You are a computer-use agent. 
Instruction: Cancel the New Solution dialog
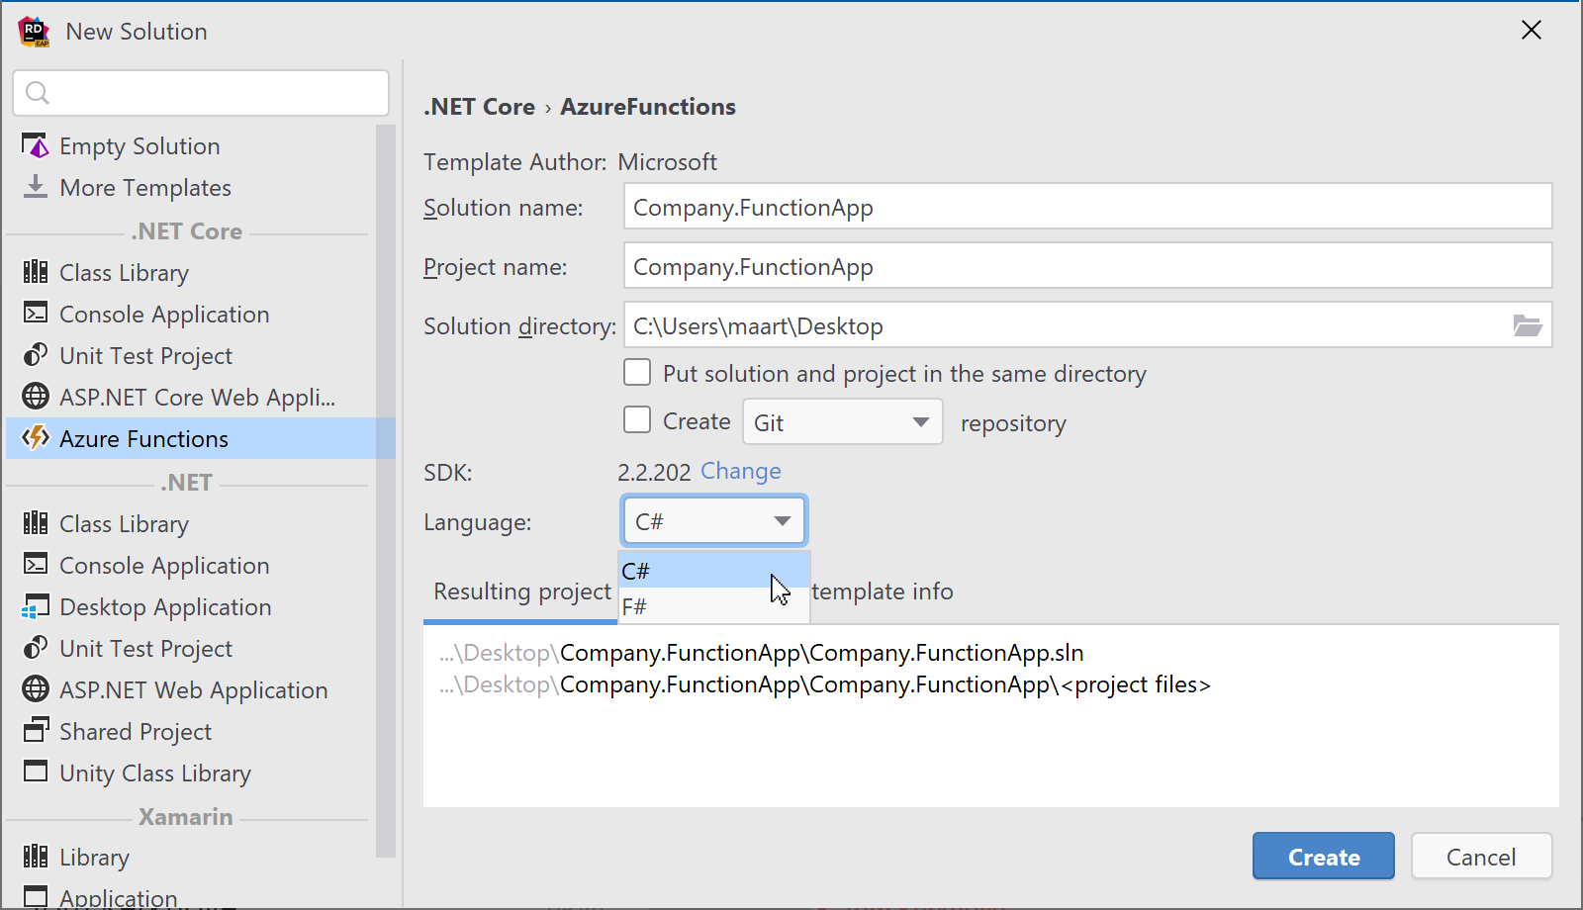pos(1481,857)
